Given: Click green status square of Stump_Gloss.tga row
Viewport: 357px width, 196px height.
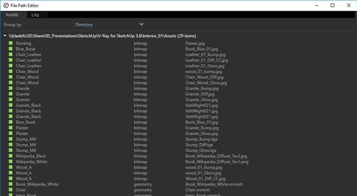Looking at the screenshot, I should 11,150.
